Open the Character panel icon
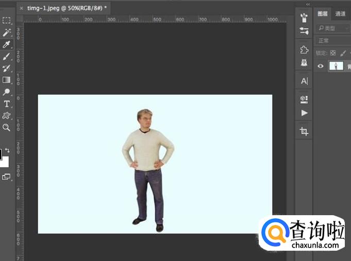This screenshot has width=351, height=261. (x=304, y=81)
